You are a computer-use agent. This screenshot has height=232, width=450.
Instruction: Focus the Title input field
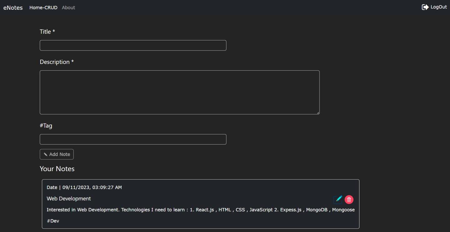click(x=133, y=45)
